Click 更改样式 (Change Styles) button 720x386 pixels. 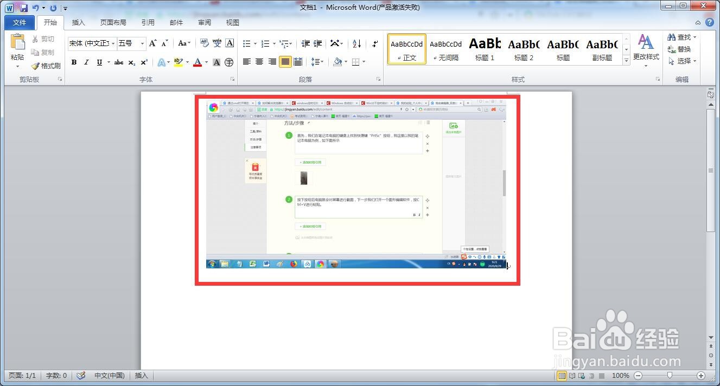[x=646, y=50]
